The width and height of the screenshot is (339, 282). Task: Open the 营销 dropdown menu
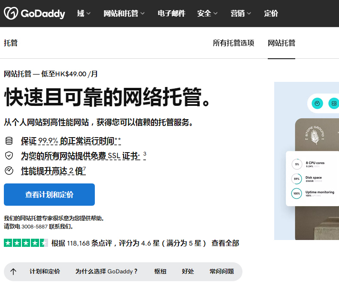[x=241, y=13]
